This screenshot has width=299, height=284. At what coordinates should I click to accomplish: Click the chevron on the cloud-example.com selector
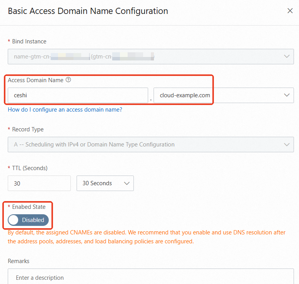pos(287,95)
